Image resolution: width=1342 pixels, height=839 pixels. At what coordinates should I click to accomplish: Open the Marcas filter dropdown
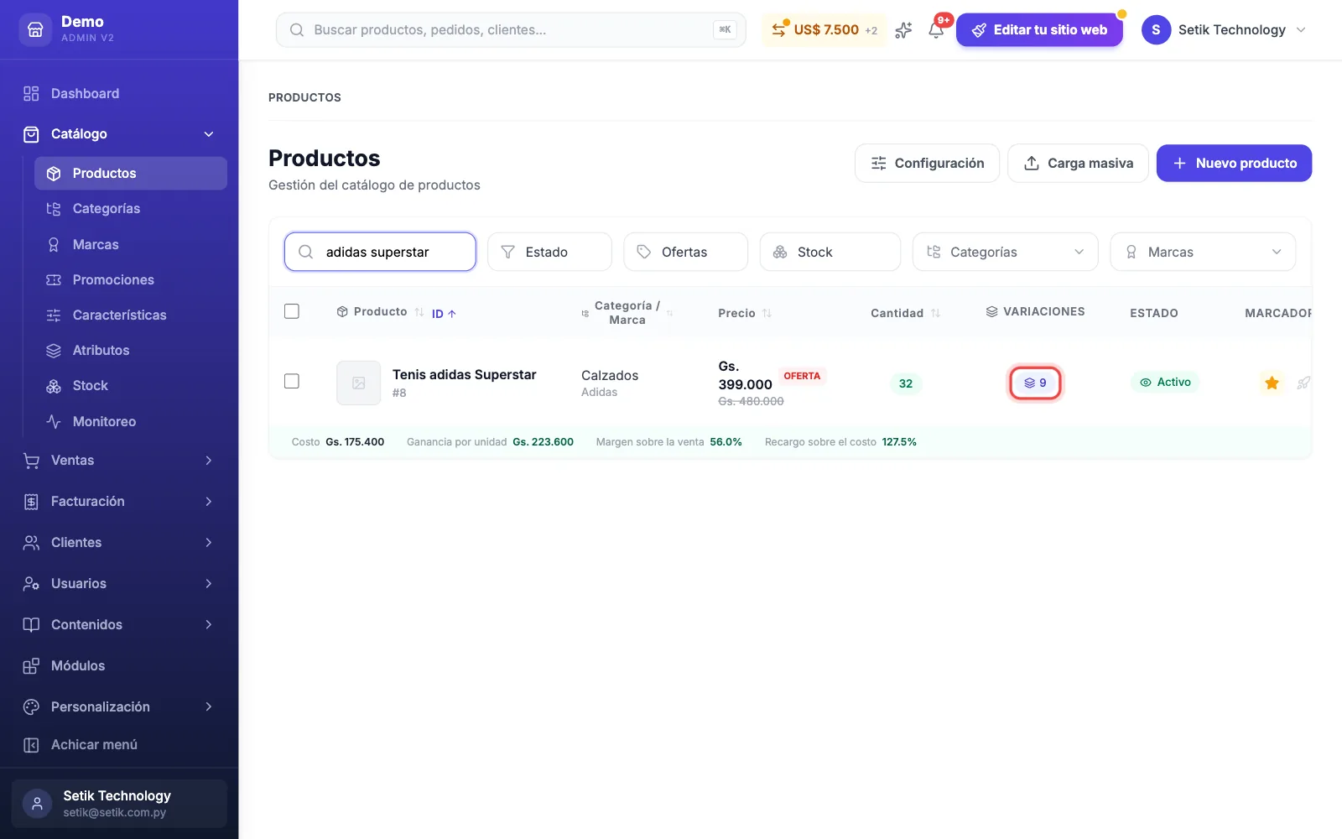[1203, 252]
